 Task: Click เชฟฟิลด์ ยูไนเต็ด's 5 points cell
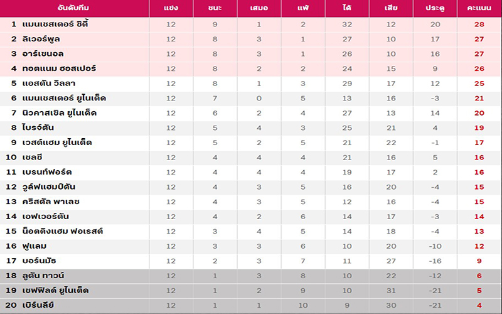pos(479,291)
